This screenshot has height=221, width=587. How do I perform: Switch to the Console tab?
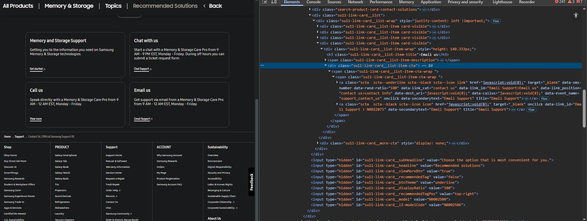coord(314,2)
